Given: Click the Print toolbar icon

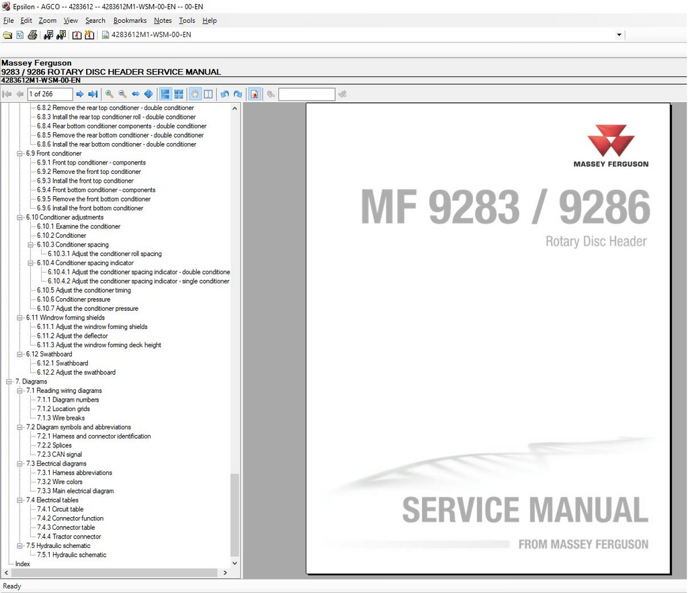Looking at the screenshot, I should point(32,35).
